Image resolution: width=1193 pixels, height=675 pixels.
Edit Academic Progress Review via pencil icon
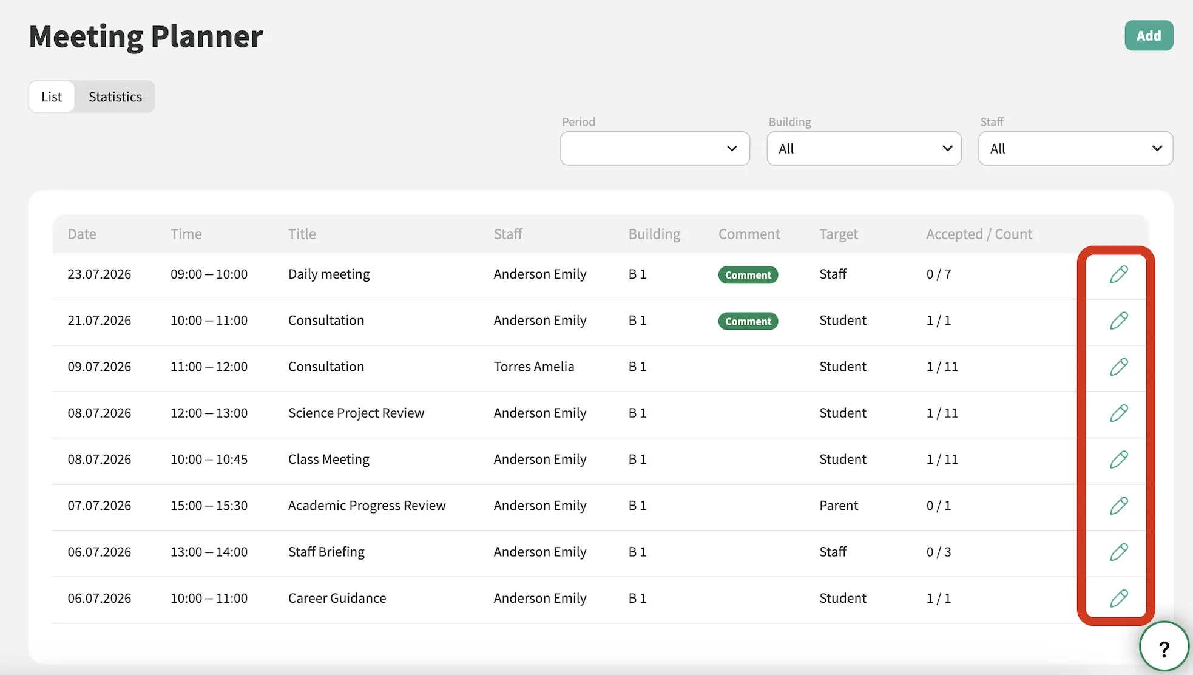coord(1118,506)
